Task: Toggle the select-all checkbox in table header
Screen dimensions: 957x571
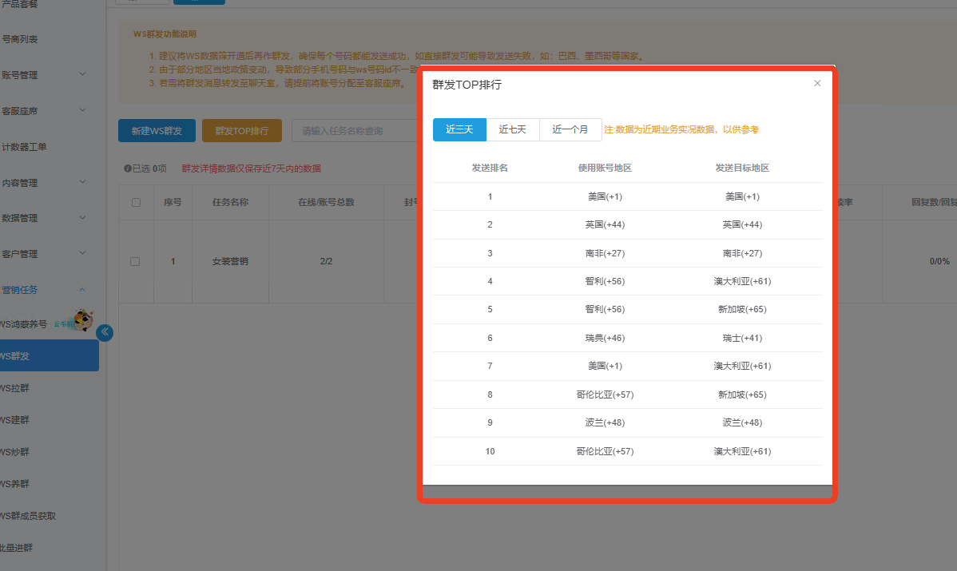Action: coord(136,203)
